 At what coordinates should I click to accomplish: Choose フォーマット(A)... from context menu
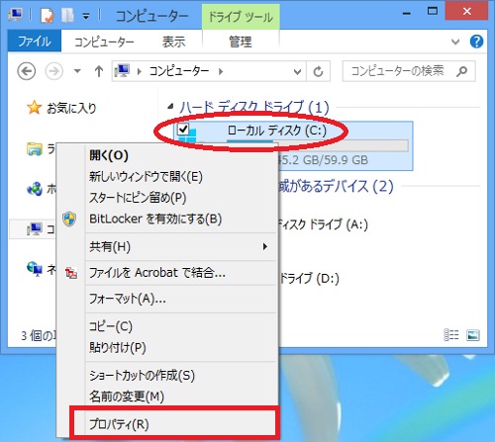click(x=180, y=299)
